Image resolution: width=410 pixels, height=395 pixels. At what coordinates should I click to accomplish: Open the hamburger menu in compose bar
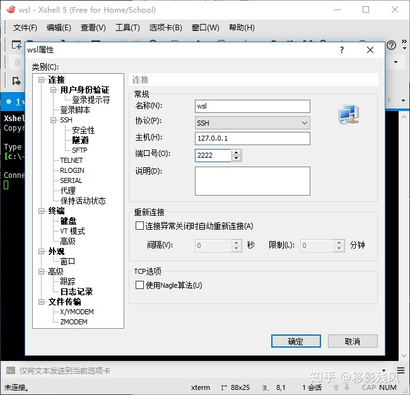pyautogui.click(x=401, y=370)
